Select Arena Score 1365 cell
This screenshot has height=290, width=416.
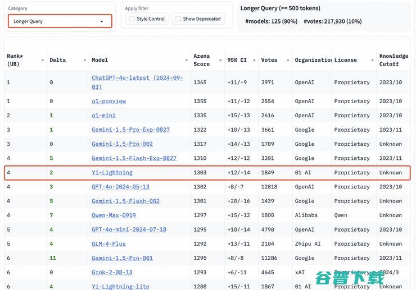click(200, 82)
